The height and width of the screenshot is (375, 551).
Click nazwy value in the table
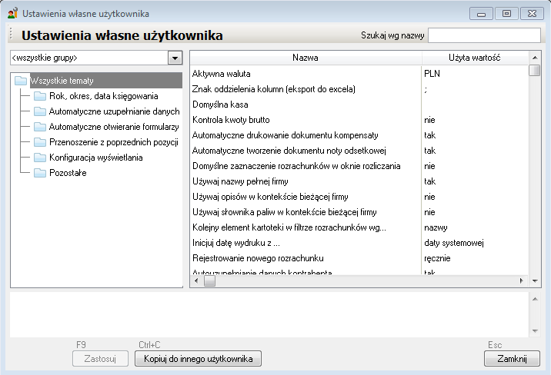436,227
